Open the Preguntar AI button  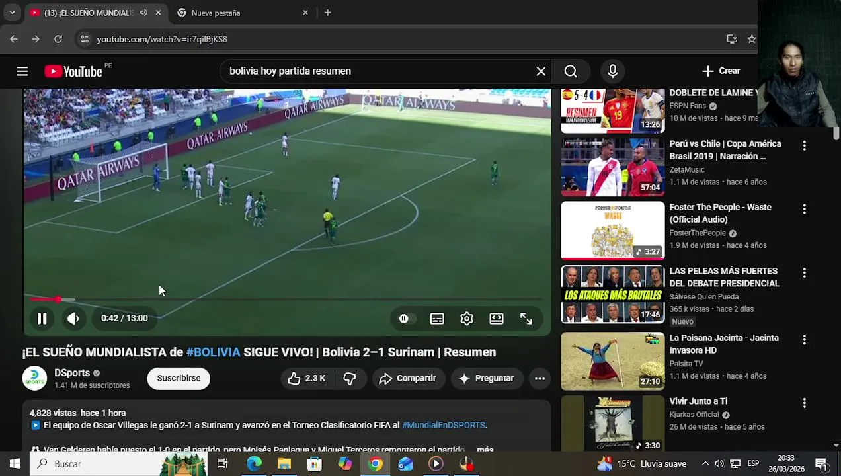pos(487,378)
